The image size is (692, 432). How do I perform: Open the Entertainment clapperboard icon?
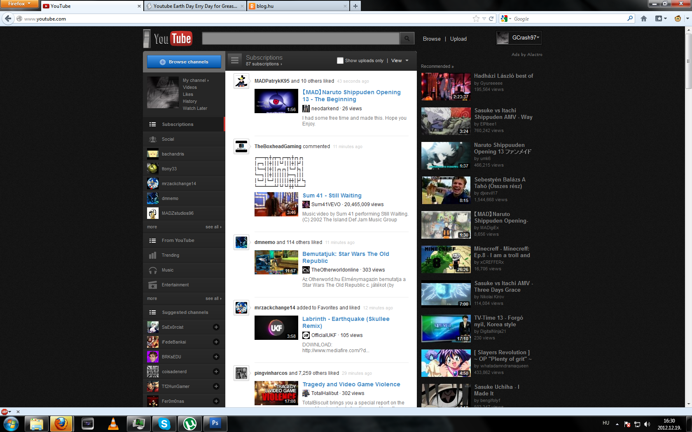(153, 285)
